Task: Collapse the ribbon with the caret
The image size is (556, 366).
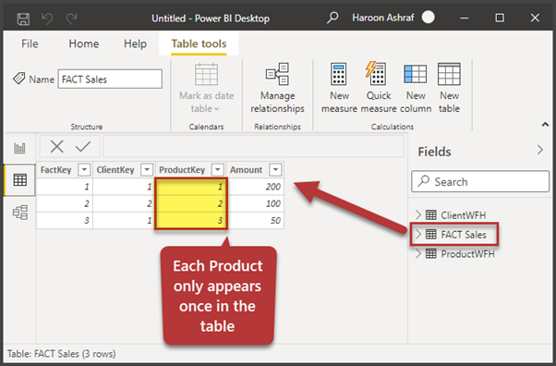Action: pyautogui.click(x=545, y=124)
